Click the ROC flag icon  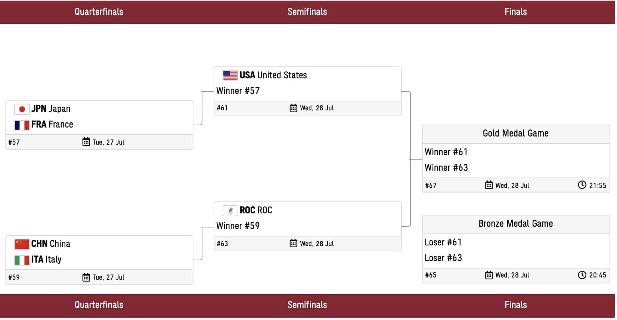(x=230, y=211)
